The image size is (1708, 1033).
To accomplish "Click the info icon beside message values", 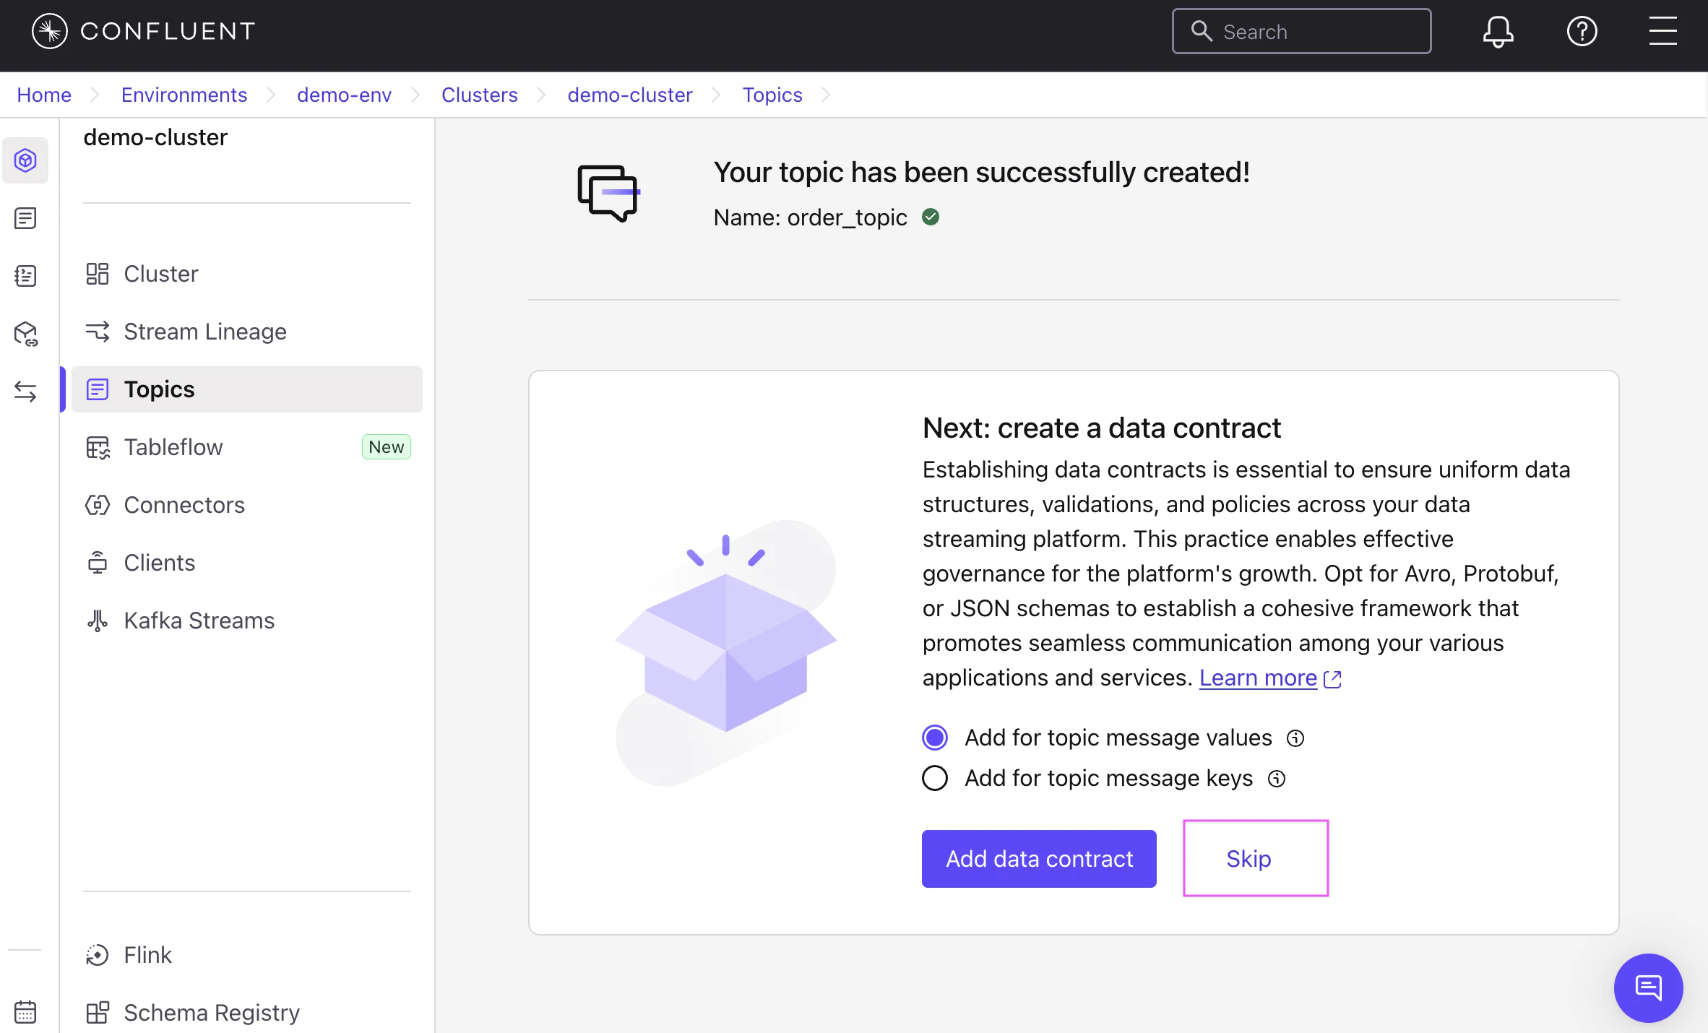I will tap(1295, 738).
